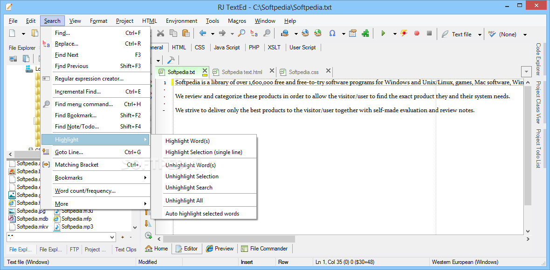The width and height of the screenshot is (550, 270).
Task: Open dropdown arrow beside Omega icon
Action: pyautogui.click(x=344, y=34)
